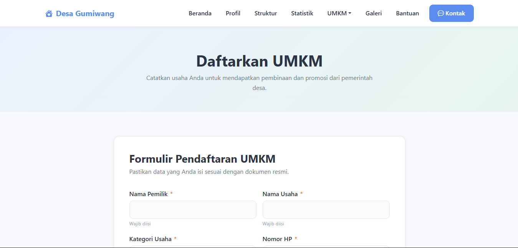Go to the Beranda page
Viewport: 518px width, 248px height.
click(x=200, y=13)
